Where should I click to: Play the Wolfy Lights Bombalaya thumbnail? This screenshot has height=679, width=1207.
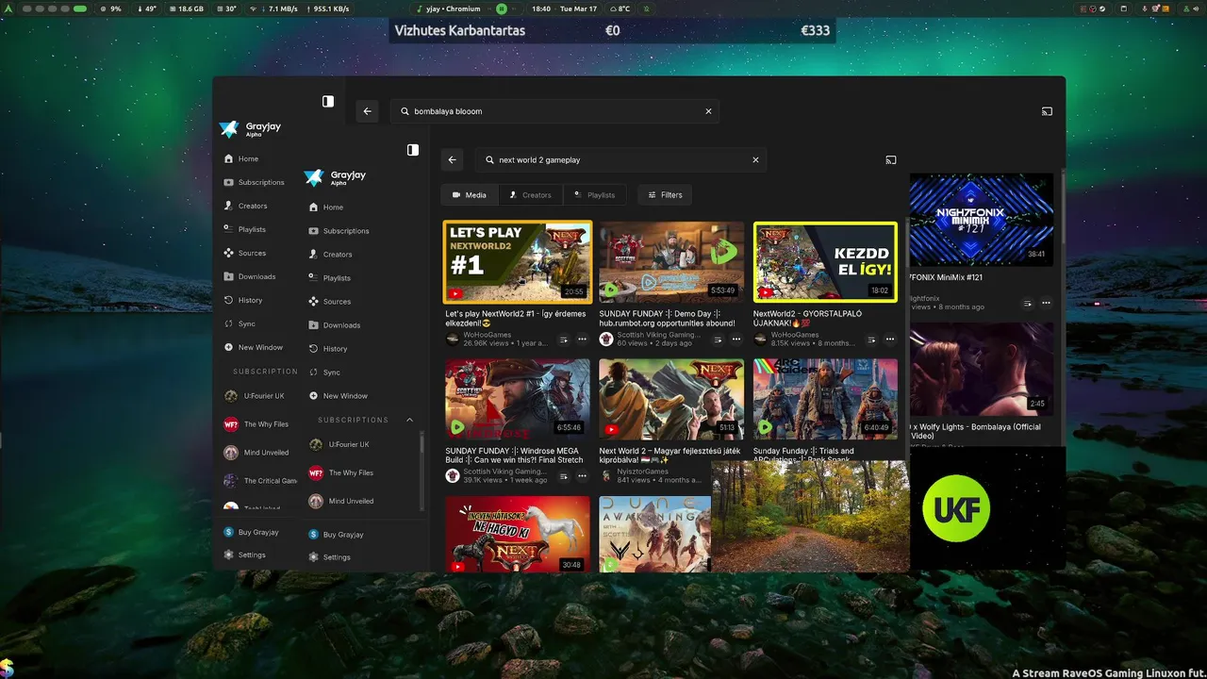[981, 370]
